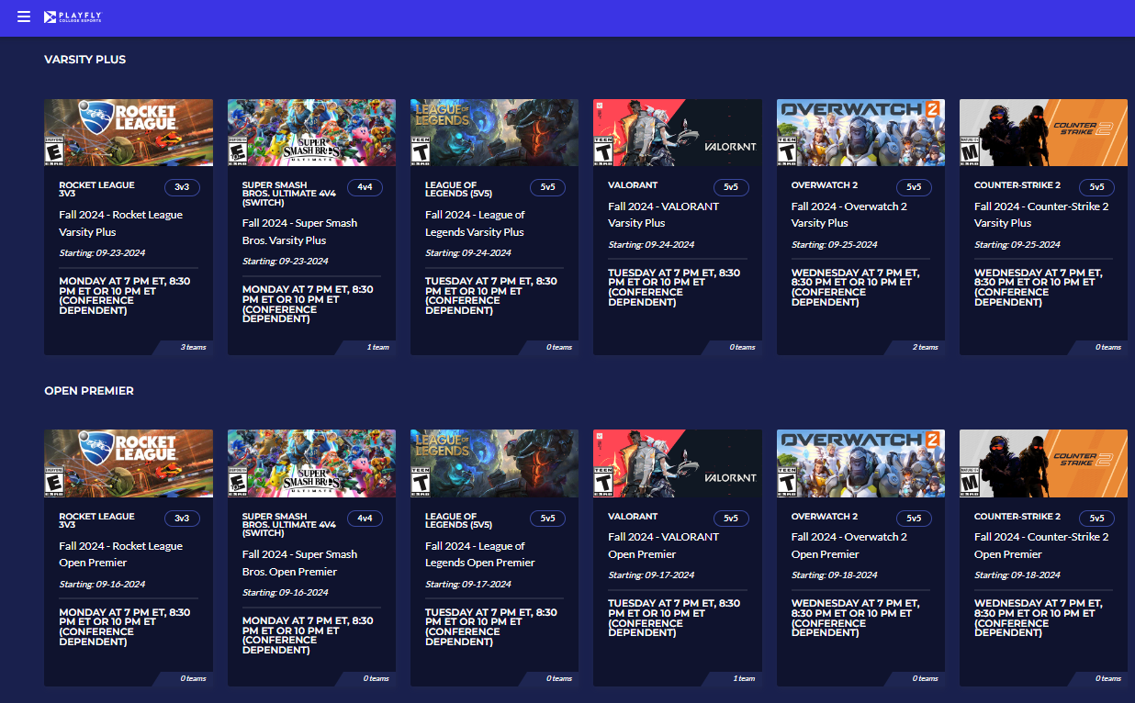Click 5v5 badge on League of Legends Open Premier

547,519
